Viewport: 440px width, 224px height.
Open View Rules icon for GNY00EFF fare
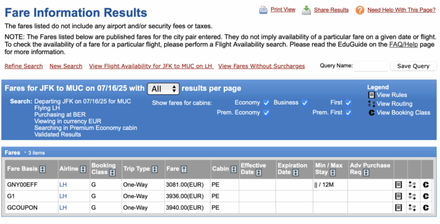(398, 185)
